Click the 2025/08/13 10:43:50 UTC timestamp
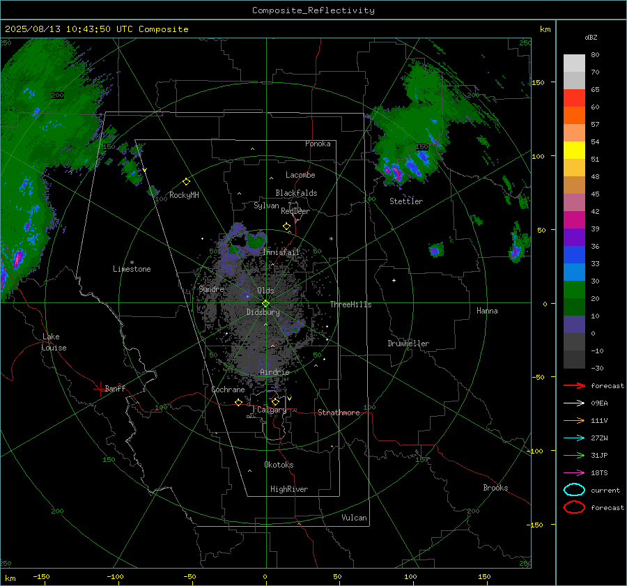Image resolution: width=627 pixels, height=586 pixels. pos(96,29)
